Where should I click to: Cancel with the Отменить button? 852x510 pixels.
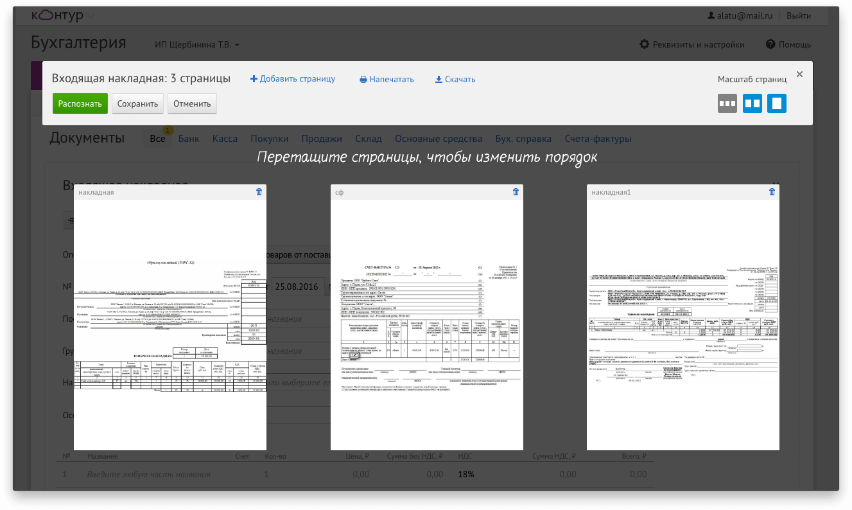click(192, 103)
